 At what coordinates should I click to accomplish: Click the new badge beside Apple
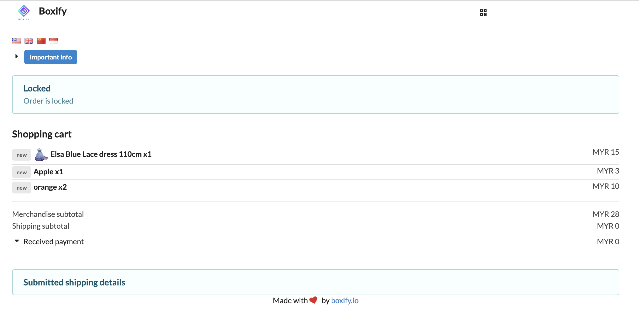coord(22,172)
